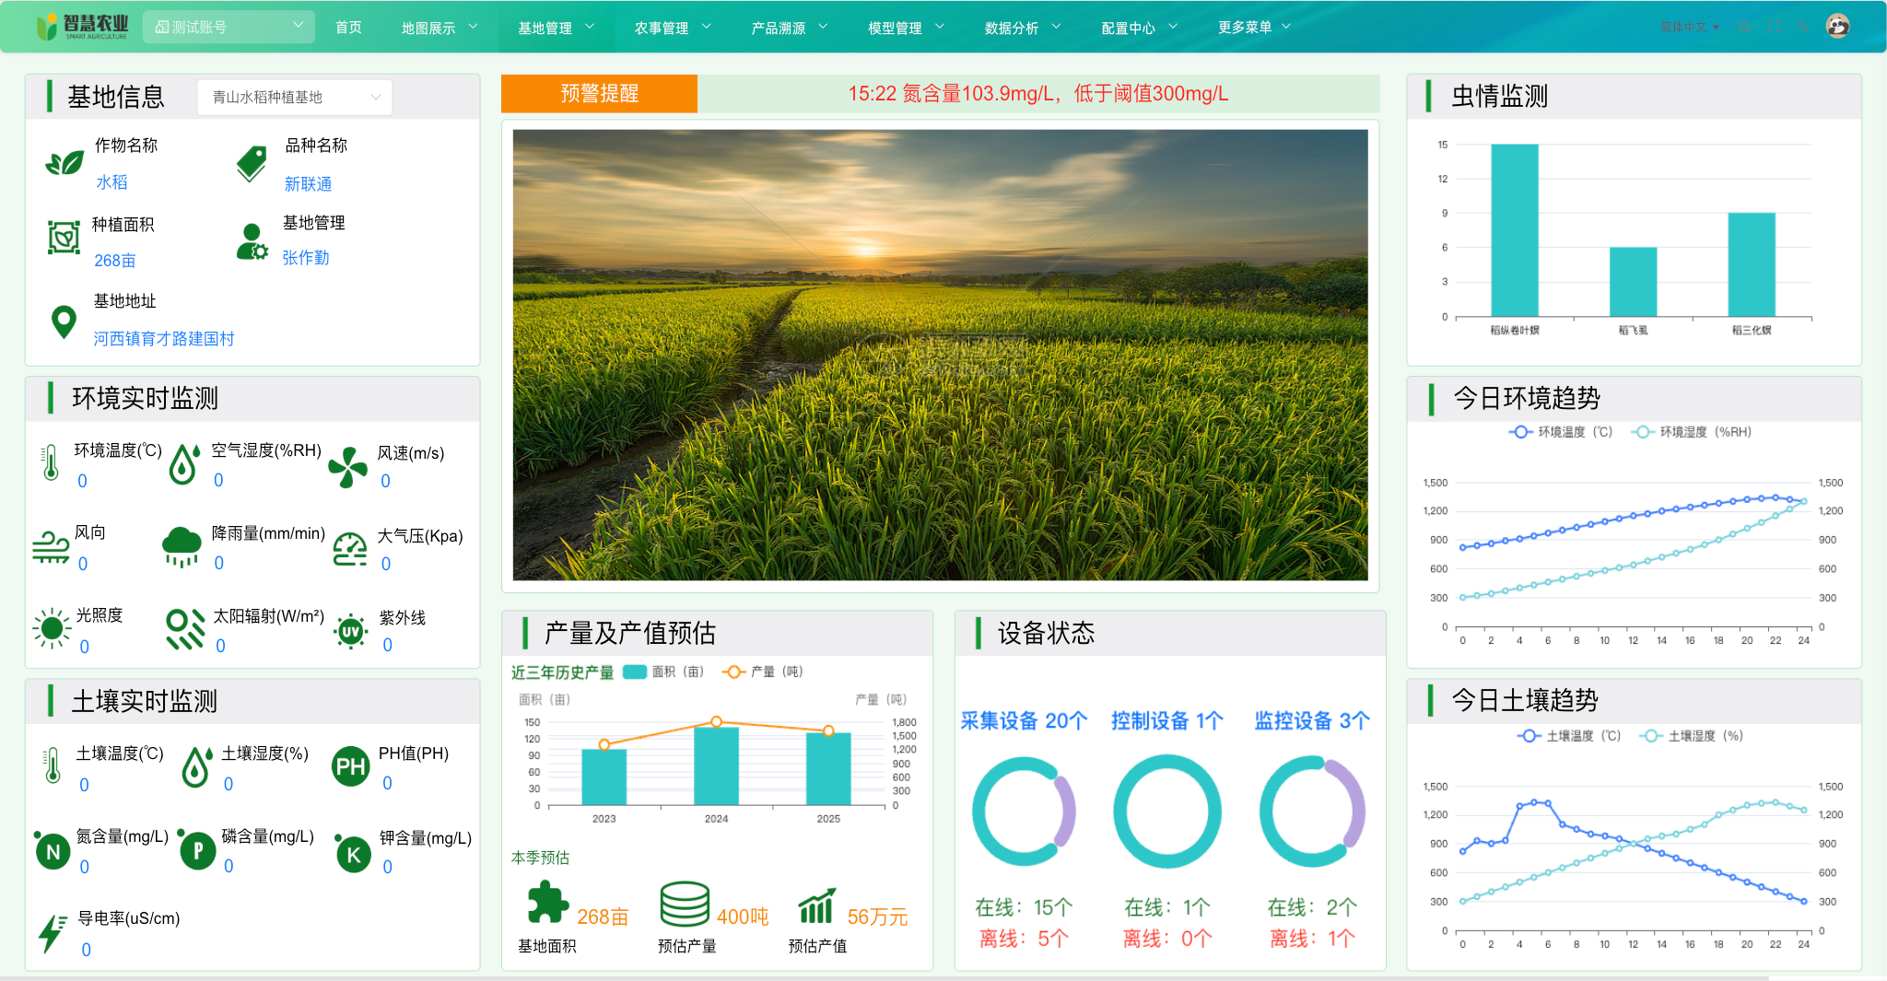The width and height of the screenshot is (1887, 981).
Task: Toggle 产量（吨） line in yield chart legend
Action: pyautogui.click(x=763, y=672)
